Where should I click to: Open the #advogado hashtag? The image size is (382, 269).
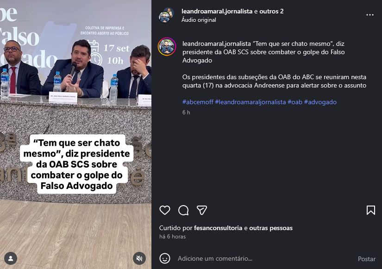click(x=320, y=102)
